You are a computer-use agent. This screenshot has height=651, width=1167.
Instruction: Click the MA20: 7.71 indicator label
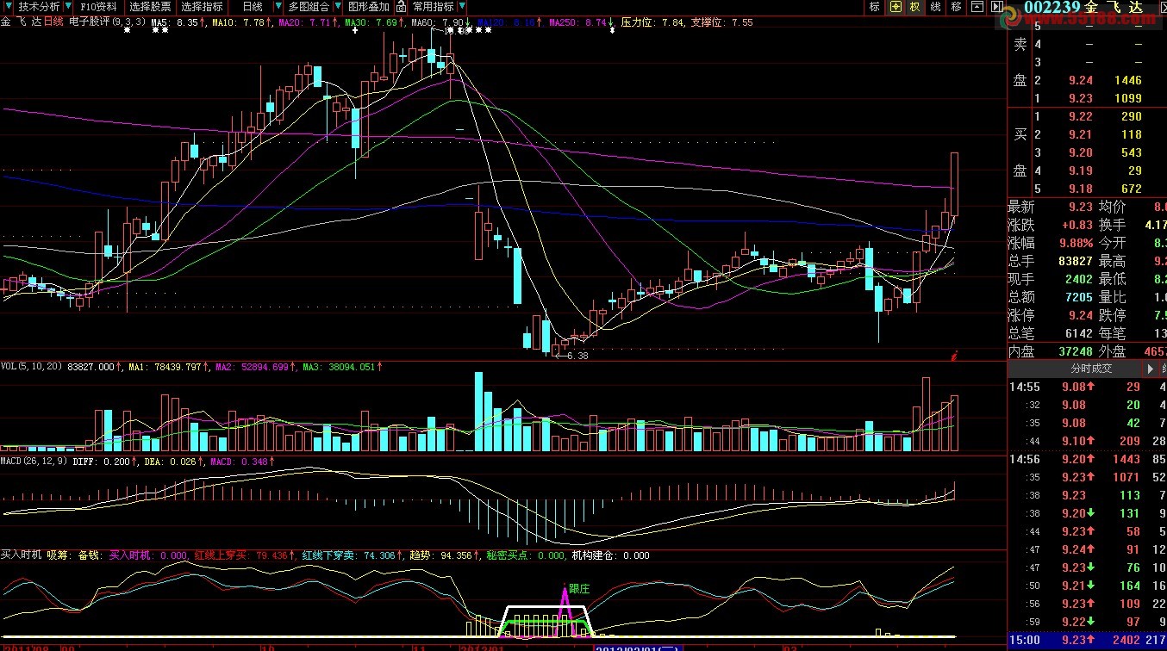click(x=305, y=22)
